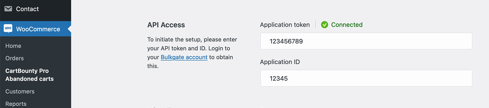Image resolution: width=489 pixels, height=108 pixels.
Task: Click the Woo logo icon in sidebar
Action: (x=8, y=29)
